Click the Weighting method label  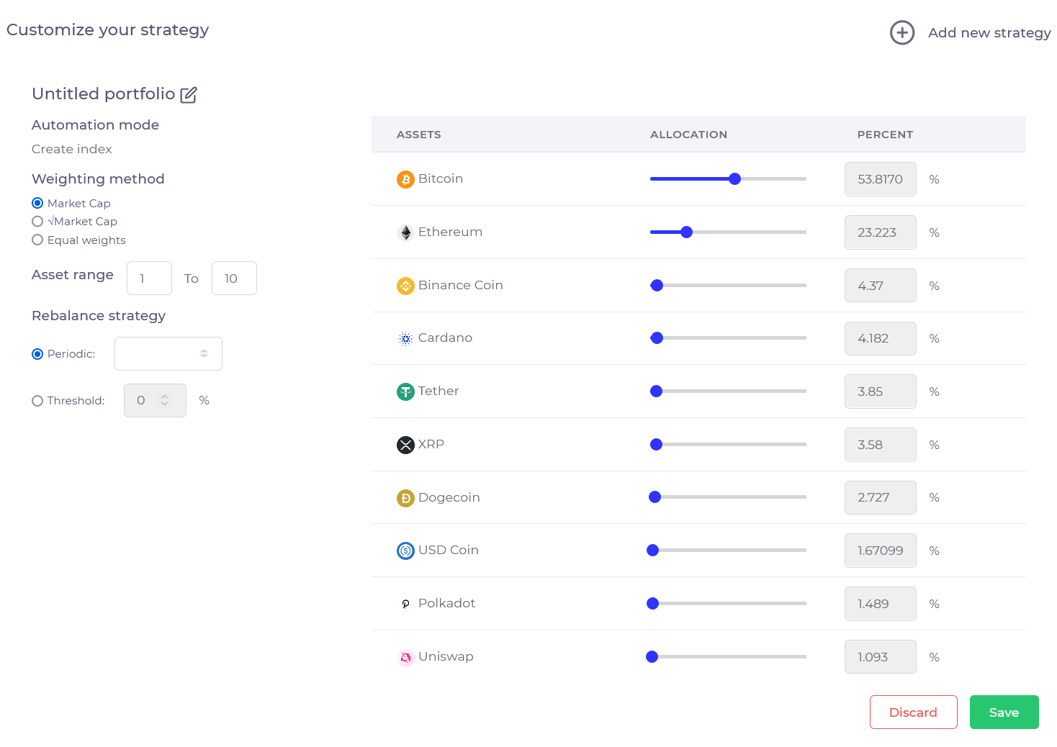98,179
